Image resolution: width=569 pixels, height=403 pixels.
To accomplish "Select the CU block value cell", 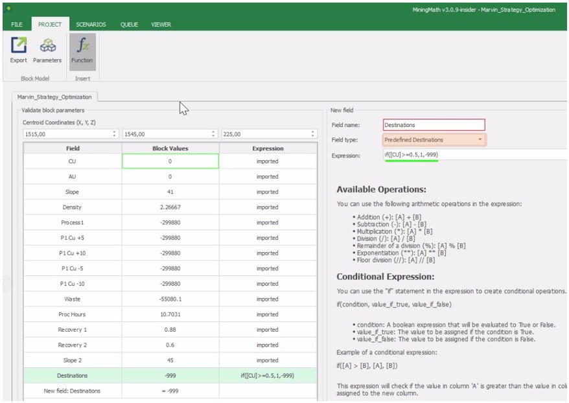I will coord(170,161).
